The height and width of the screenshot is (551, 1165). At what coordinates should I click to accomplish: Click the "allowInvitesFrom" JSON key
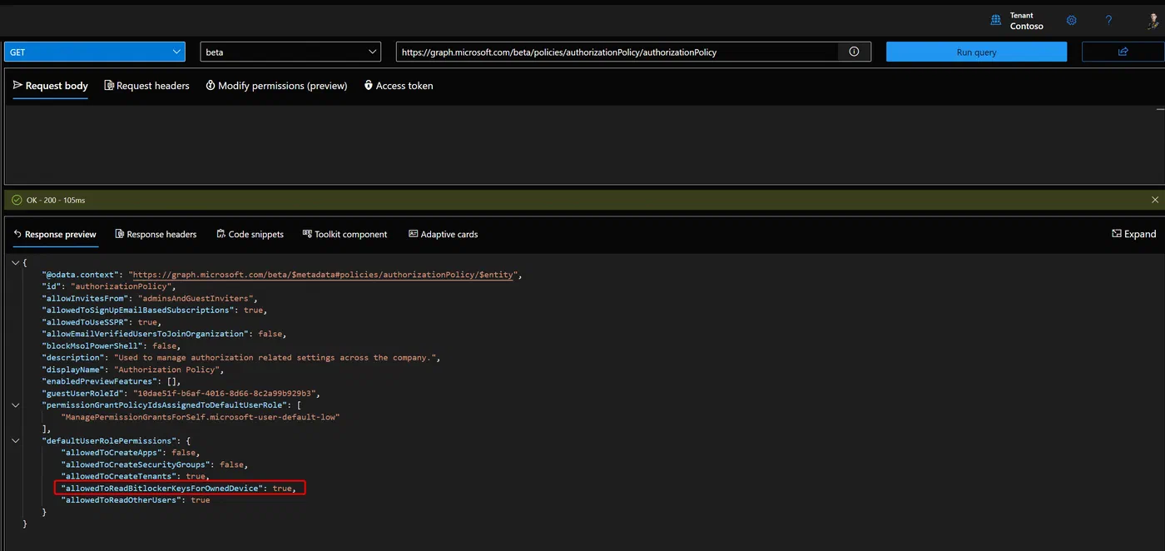point(87,298)
